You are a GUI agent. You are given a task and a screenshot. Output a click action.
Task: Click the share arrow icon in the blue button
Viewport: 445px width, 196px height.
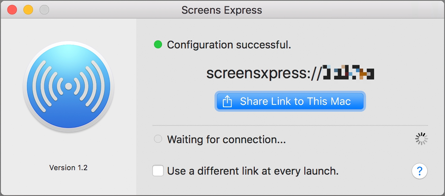point(227,101)
